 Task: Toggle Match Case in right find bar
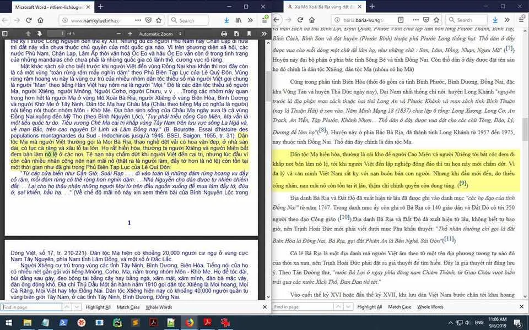400,307
